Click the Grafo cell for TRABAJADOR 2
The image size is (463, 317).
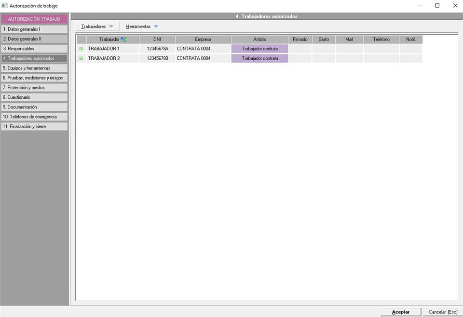324,58
